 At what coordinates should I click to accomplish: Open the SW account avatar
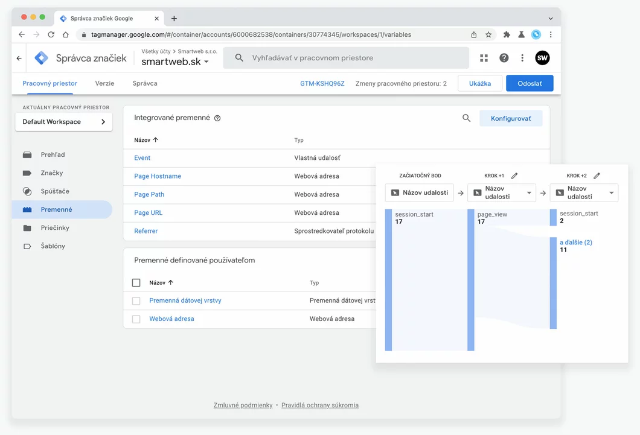pyautogui.click(x=542, y=58)
